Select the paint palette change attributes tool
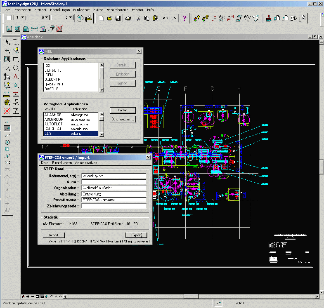Image resolution: width=324 pixels, height=308 pixels. pyautogui.click(x=7, y=102)
